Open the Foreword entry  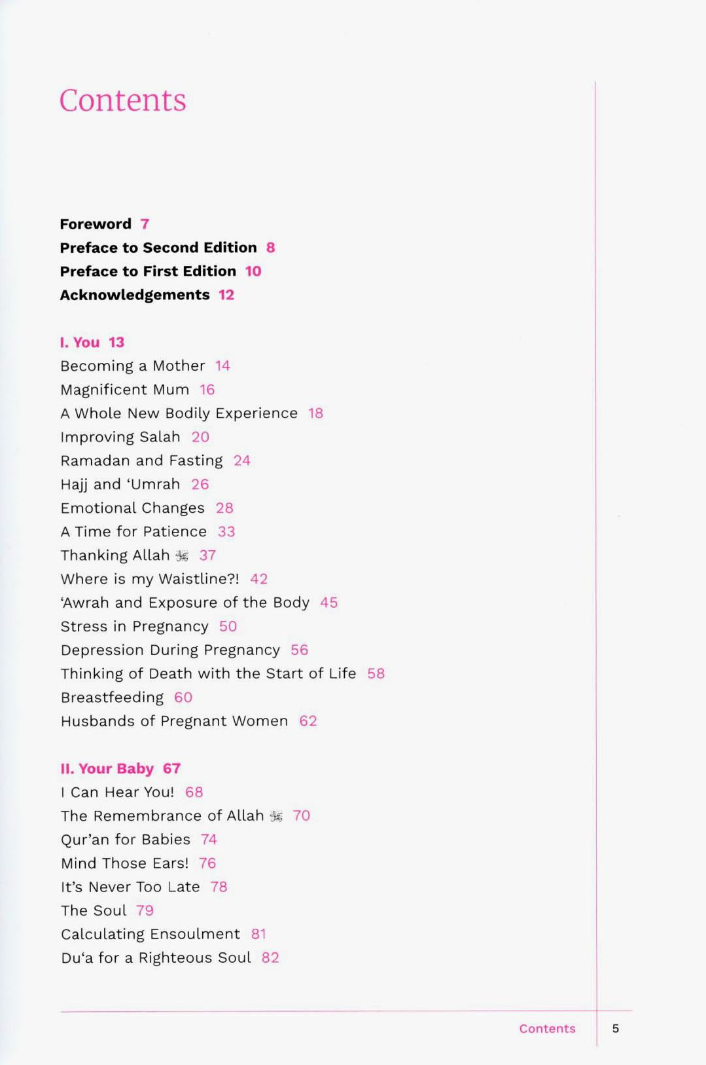point(96,224)
